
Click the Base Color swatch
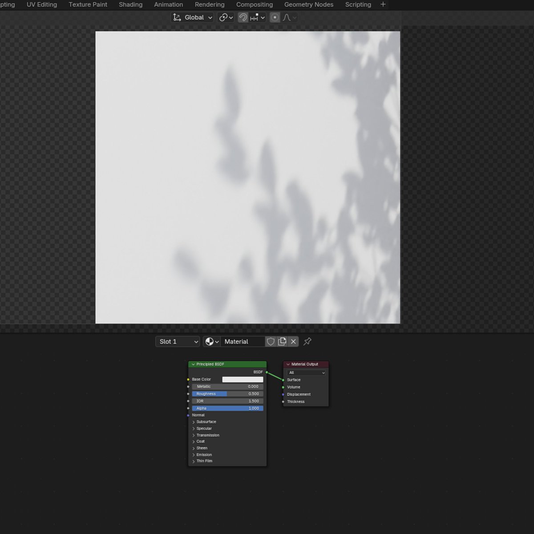click(x=243, y=379)
